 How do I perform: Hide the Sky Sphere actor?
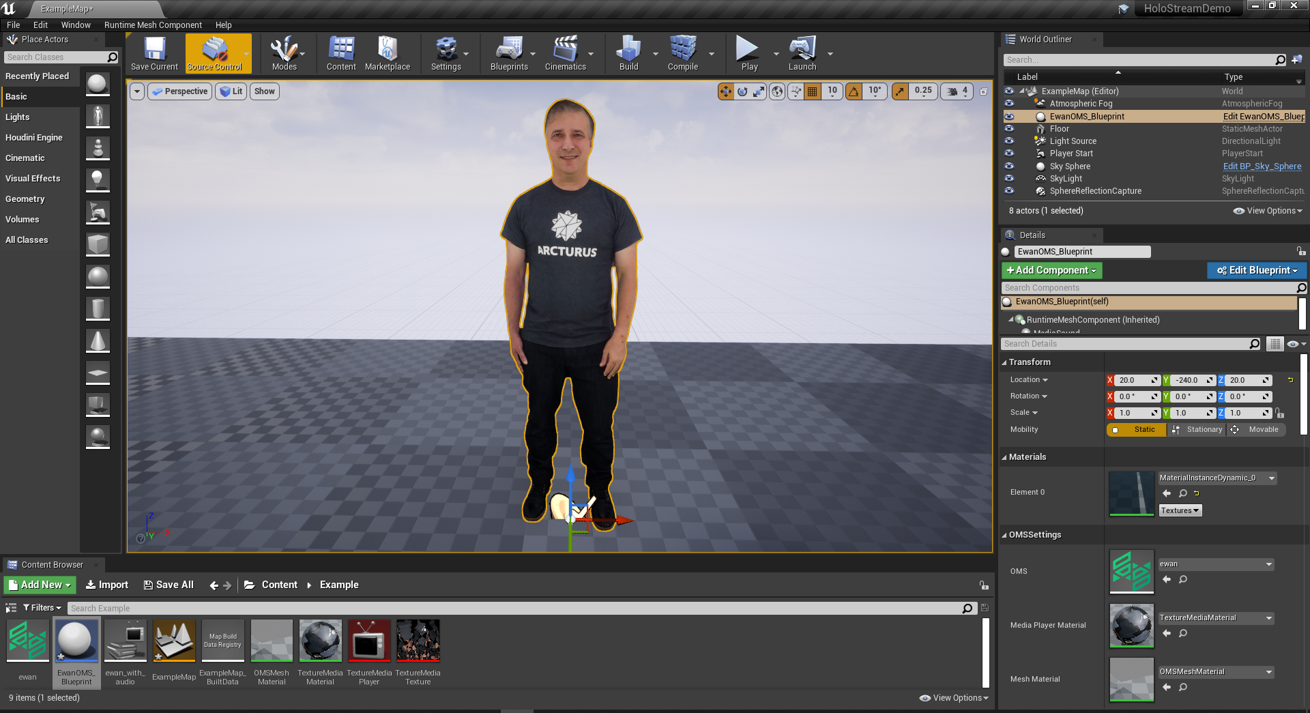1009,166
